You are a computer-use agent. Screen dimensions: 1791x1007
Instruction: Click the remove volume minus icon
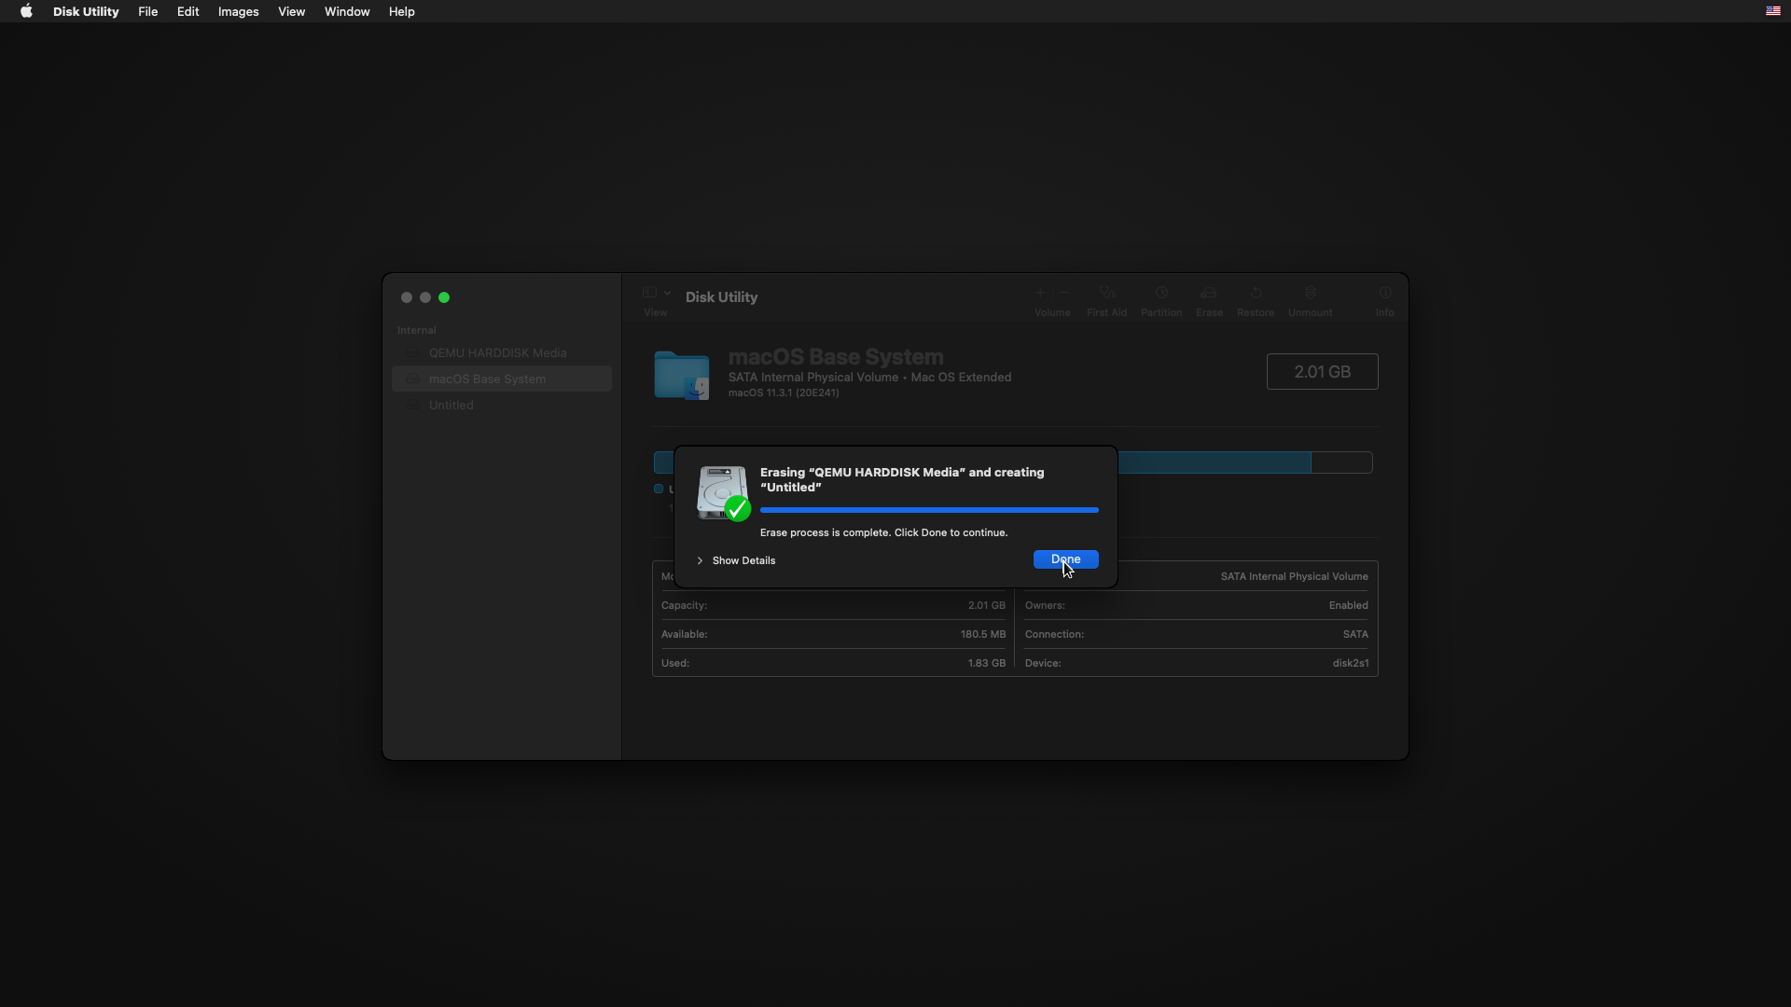1063,293
